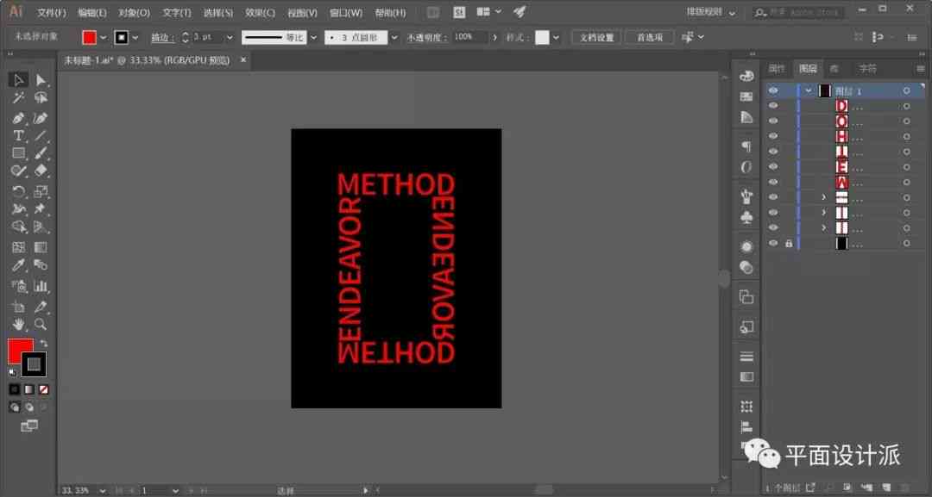Toggle visibility of the H letter sublayer
932x497 pixels.
772,136
